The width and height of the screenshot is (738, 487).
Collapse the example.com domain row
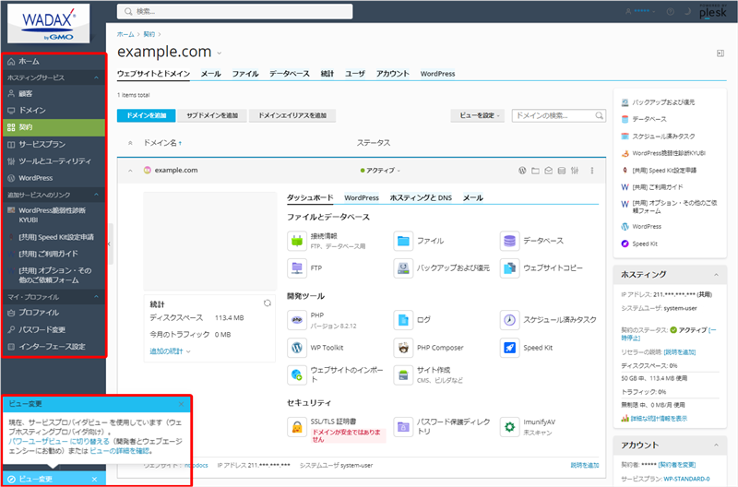[x=130, y=171]
